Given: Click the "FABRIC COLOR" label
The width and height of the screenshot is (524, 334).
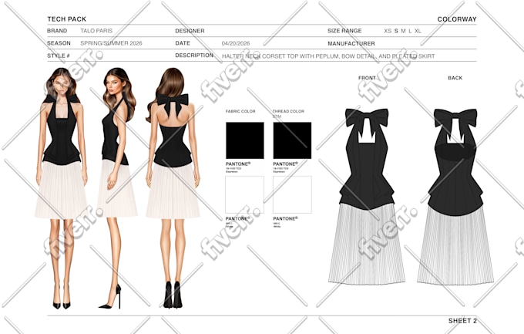Looking at the screenshot, I should [x=240, y=111].
